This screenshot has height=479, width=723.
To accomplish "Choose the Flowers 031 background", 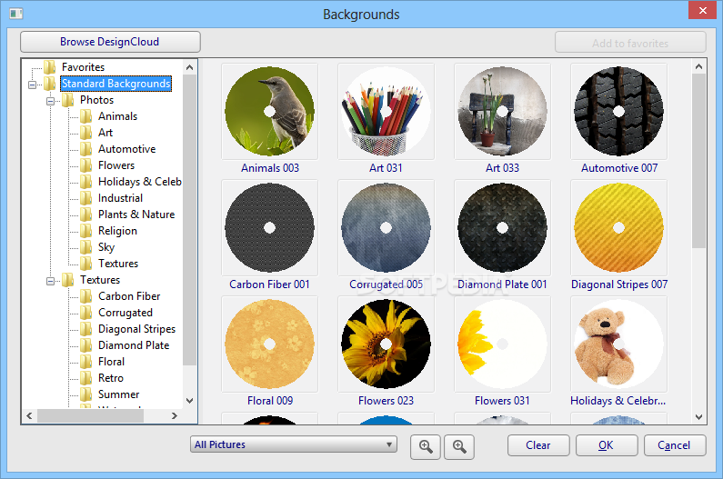I will (x=502, y=344).
